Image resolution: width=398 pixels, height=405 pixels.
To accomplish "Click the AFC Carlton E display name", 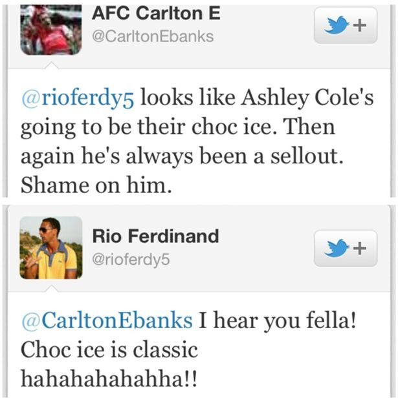I will point(157,12).
